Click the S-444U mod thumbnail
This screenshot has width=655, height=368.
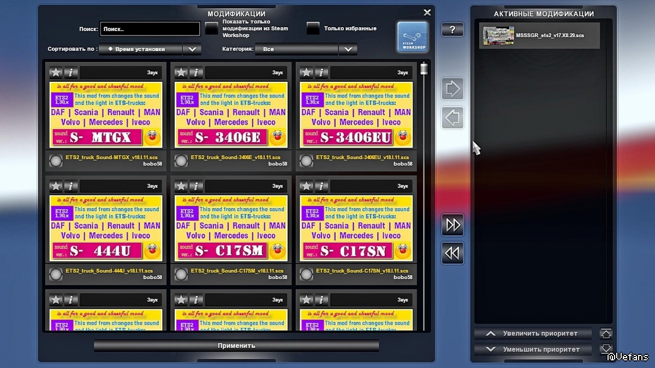tap(106, 228)
